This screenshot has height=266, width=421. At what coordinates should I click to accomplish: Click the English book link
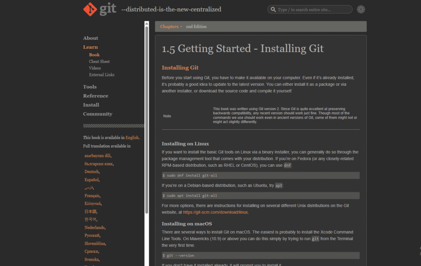132,138
